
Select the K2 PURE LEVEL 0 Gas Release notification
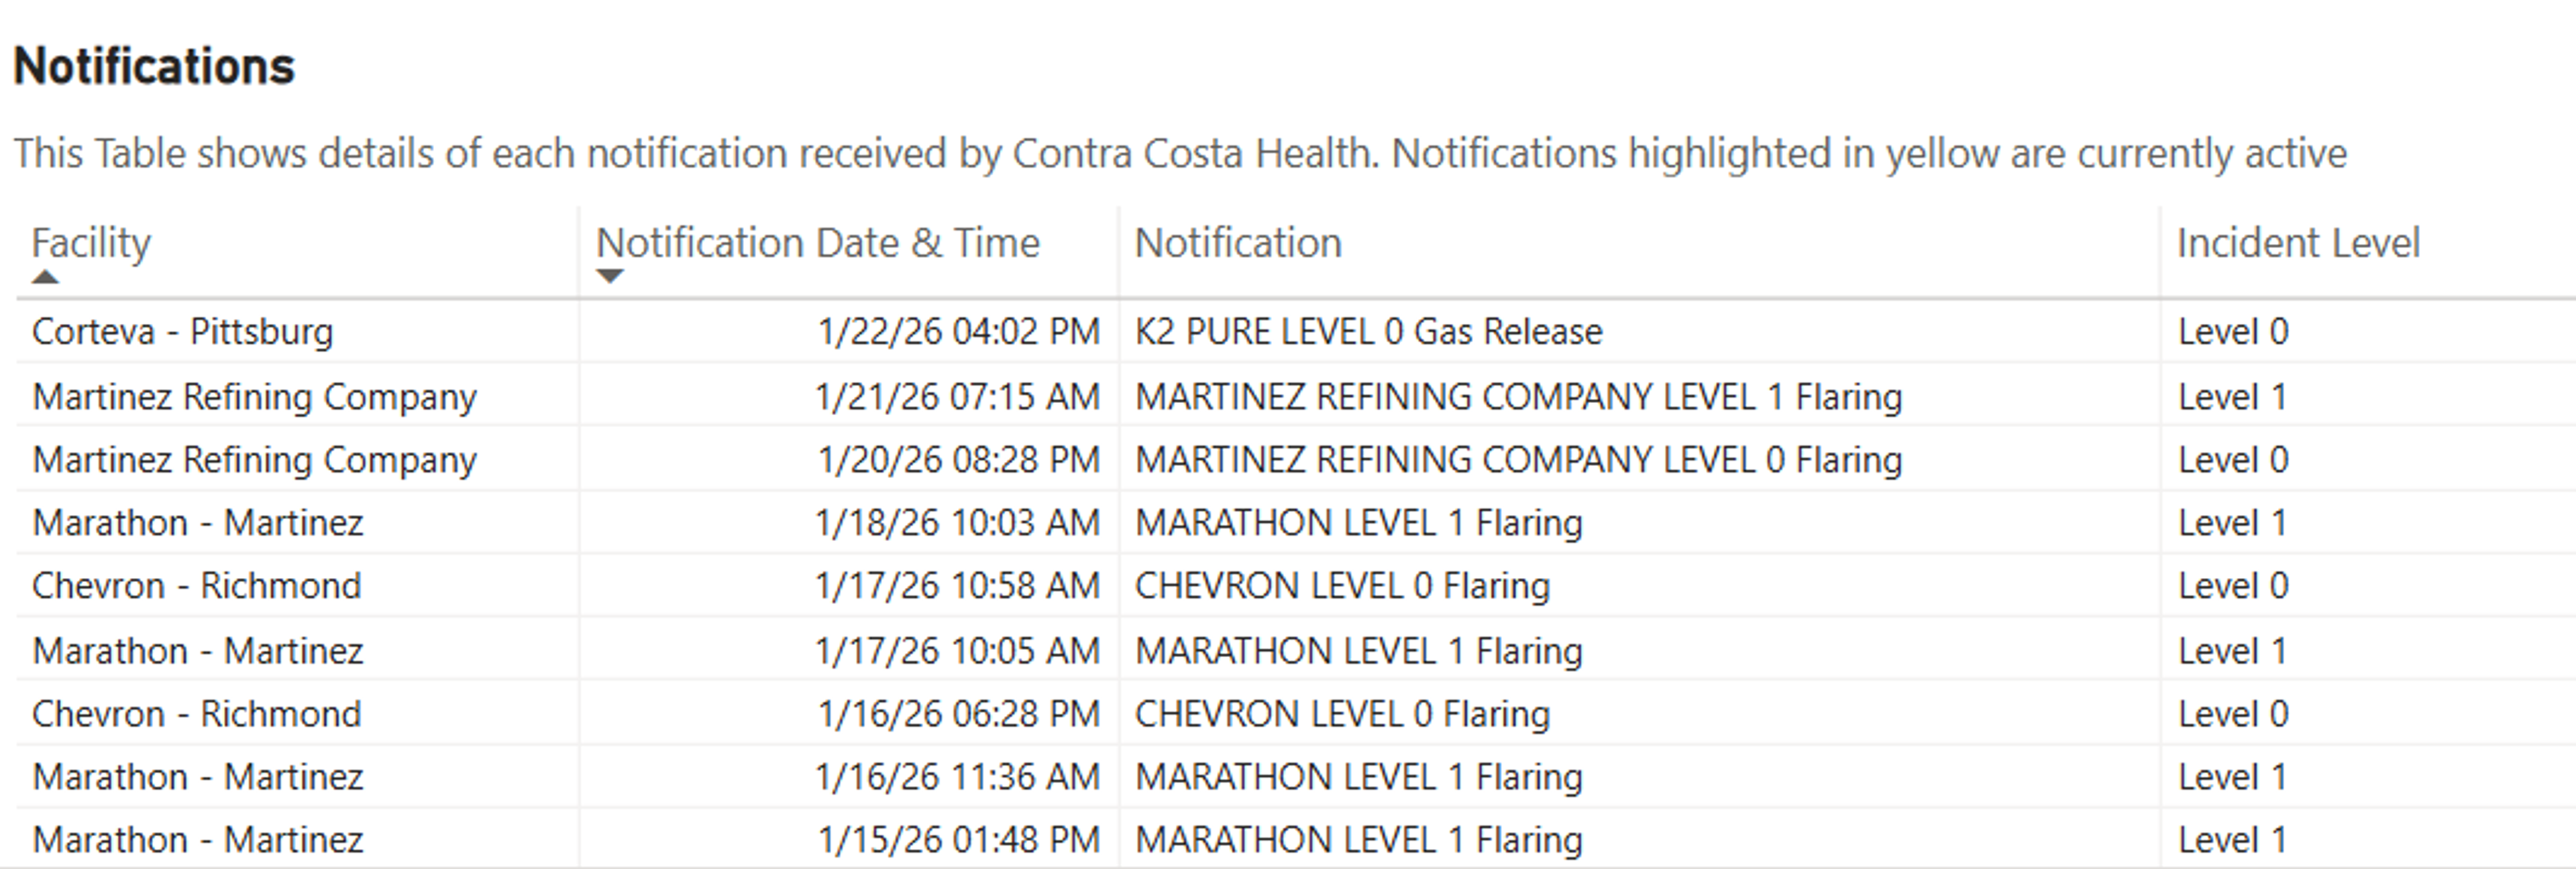(x=1368, y=332)
